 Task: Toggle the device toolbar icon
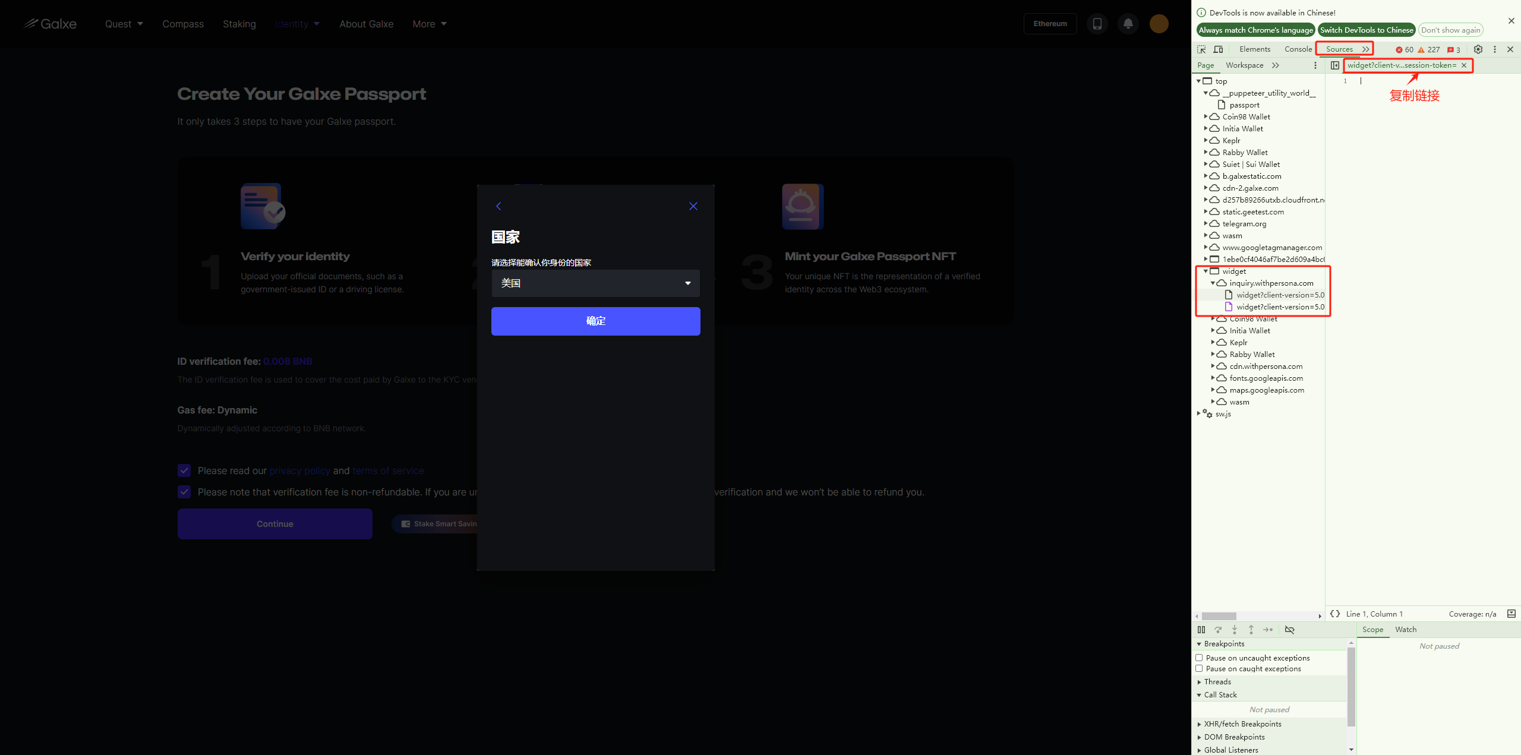[1218, 49]
